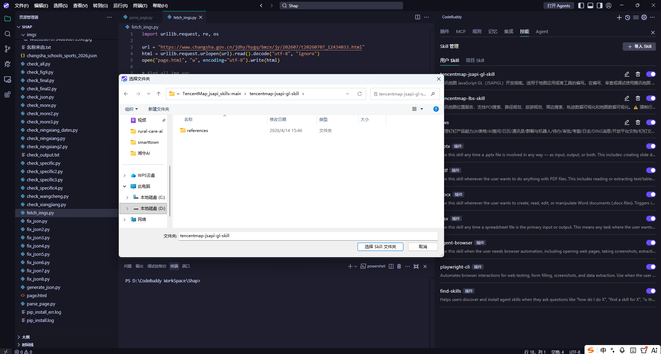Go up one folder level in dialog

click(x=158, y=94)
